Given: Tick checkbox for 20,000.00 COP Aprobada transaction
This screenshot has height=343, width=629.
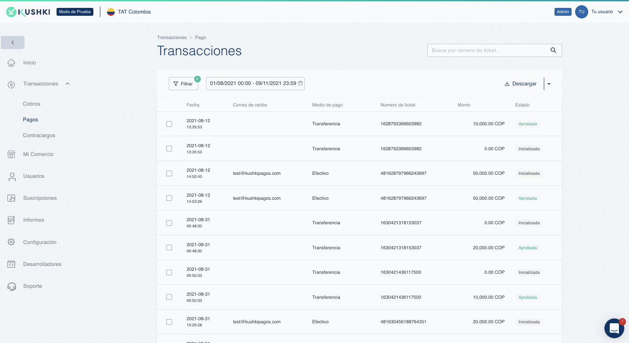Looking at the screenshot, I should 169,248.
